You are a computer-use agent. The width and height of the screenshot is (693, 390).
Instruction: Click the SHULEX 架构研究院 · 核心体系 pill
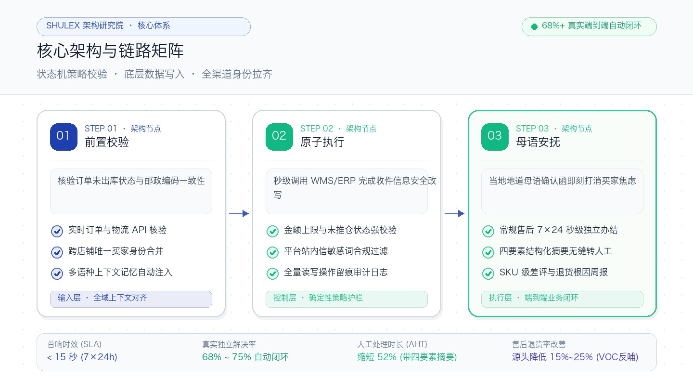coord(143,26)
